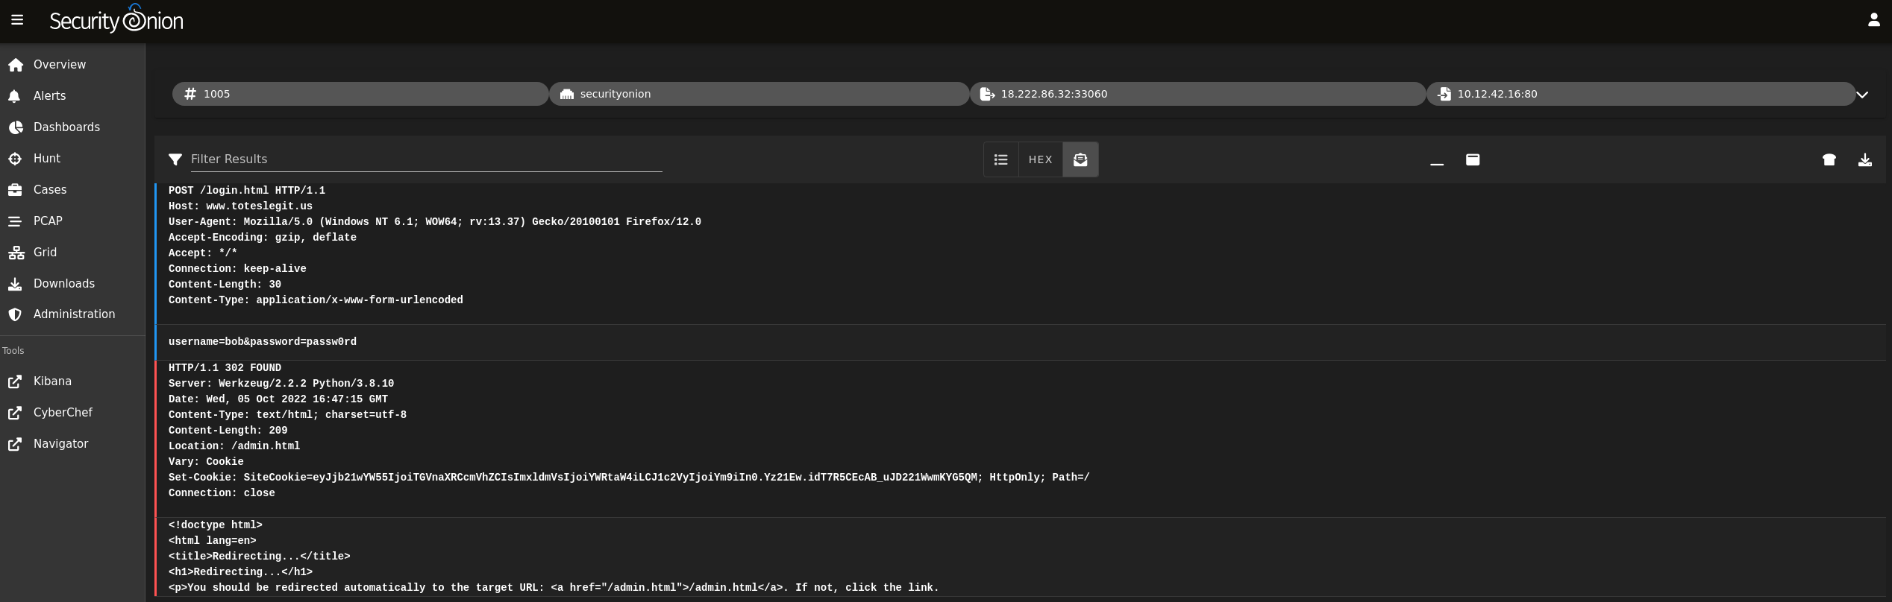Click the Vary: Cookie header
Image resolution: width=1892 pixels, height=602 pixels.
coord(206,462)
